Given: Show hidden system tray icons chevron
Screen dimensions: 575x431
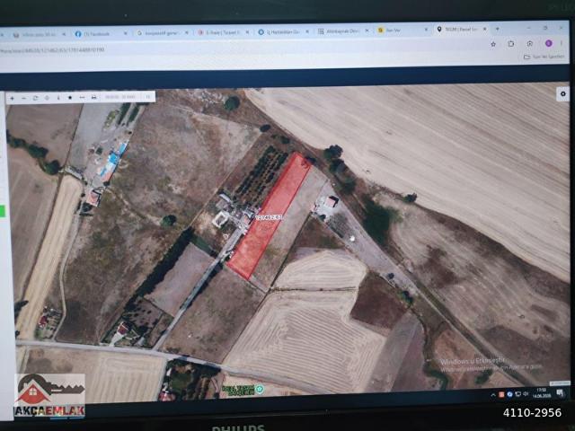Looking at the screenshot, I should click(493, 395).
